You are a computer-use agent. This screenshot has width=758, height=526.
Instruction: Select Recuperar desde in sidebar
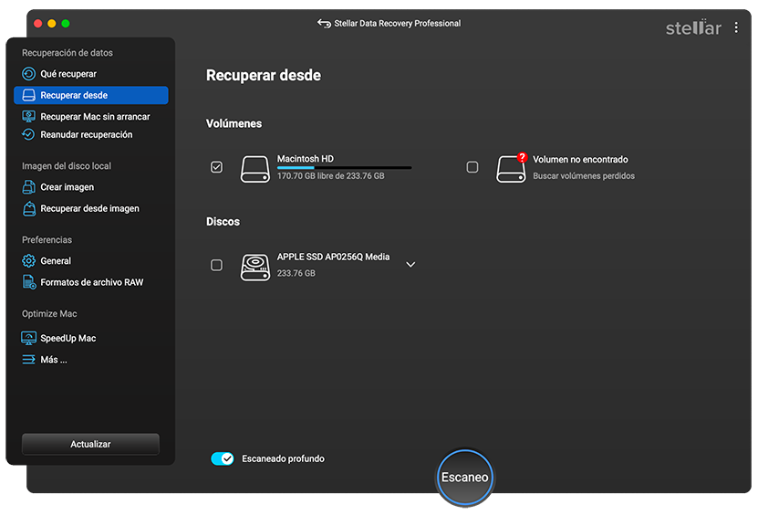coord(91,95)
